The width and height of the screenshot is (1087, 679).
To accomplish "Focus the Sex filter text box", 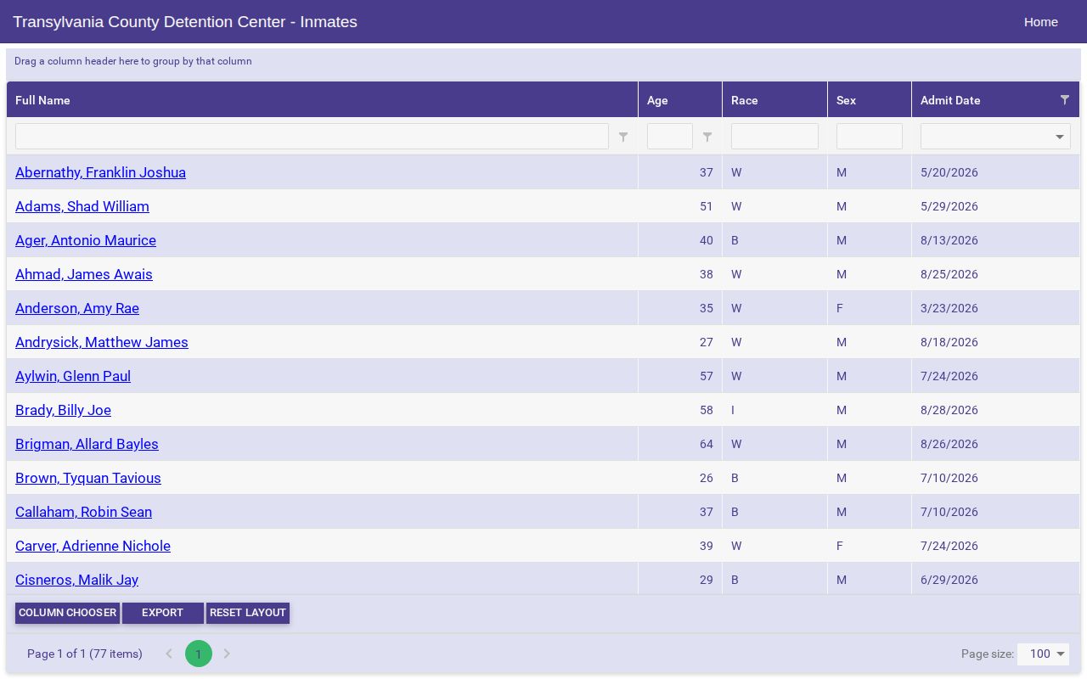I will click(870, 137).
